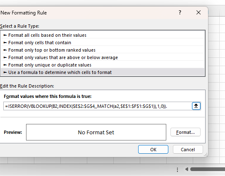Click the three-dot sheet tab splitter
The height and width of the screenshot is (176, 225).
tap(177, 170)
